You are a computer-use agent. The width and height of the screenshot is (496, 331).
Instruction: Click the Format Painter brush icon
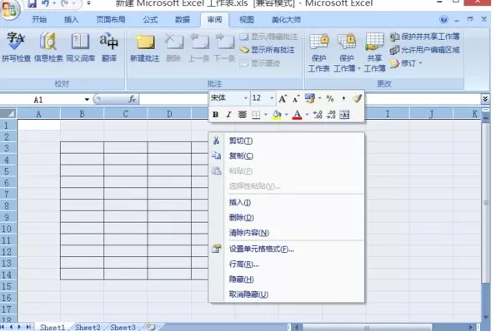click(357, 98)
